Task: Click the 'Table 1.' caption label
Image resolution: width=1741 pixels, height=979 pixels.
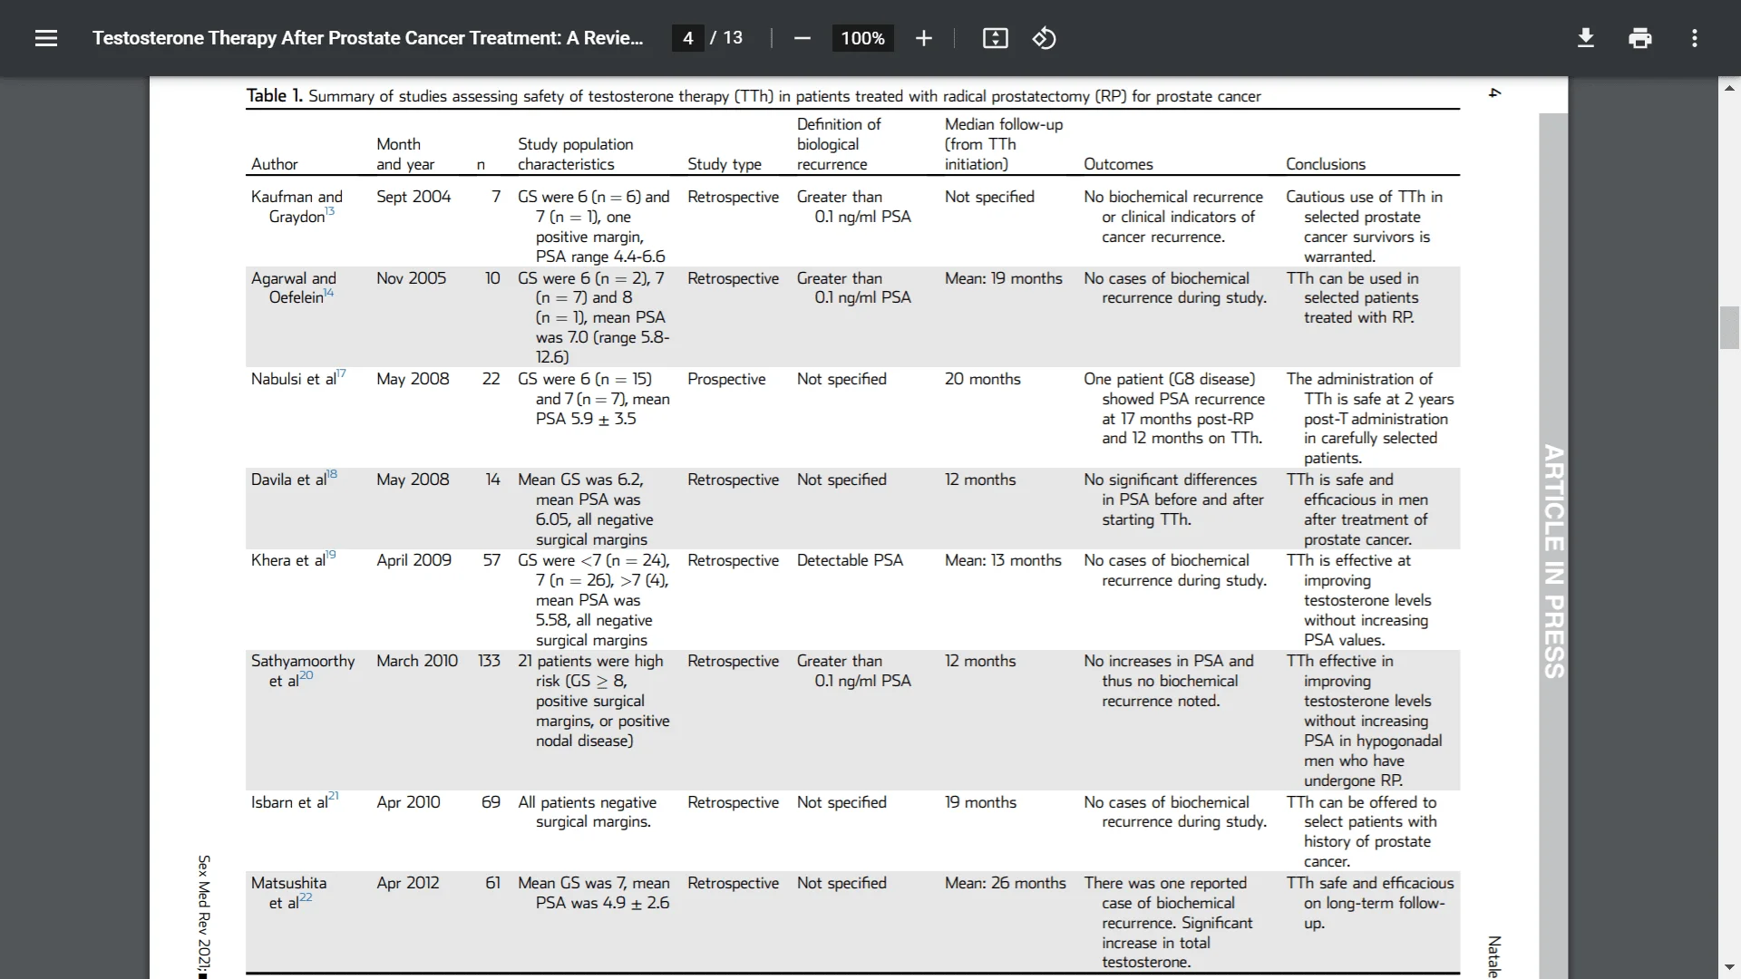Action: point(274,96)
